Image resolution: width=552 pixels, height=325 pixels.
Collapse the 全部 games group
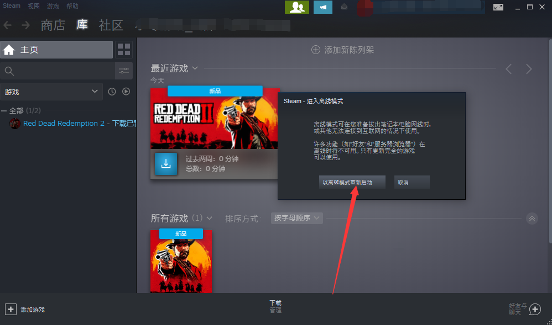(x=4, y=111)
